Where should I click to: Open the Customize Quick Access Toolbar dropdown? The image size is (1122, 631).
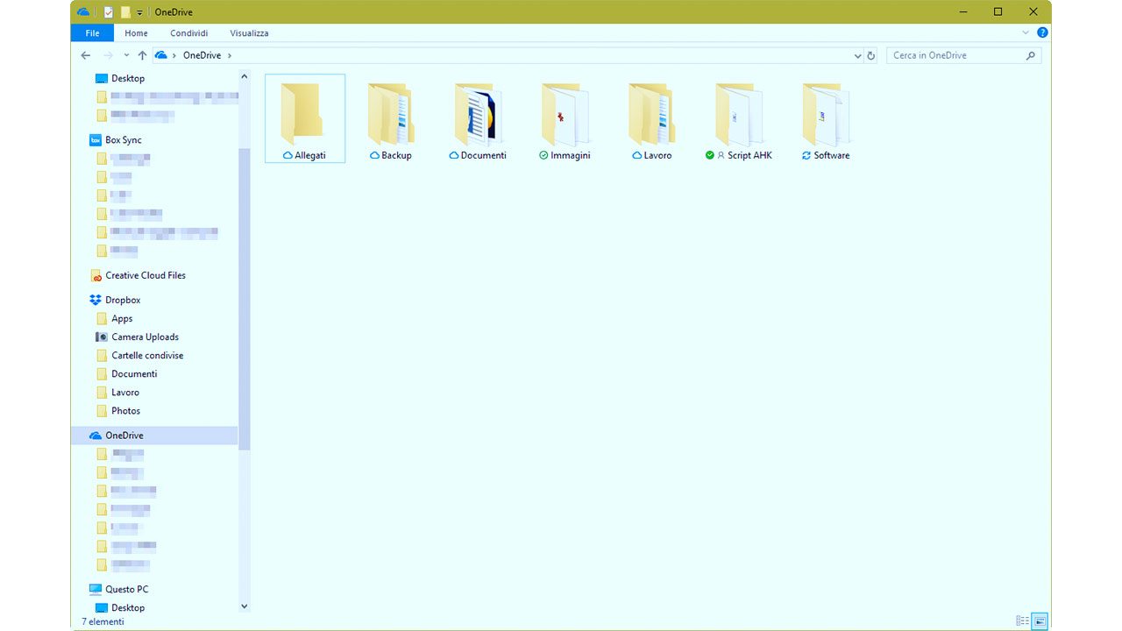click(139, 12)
